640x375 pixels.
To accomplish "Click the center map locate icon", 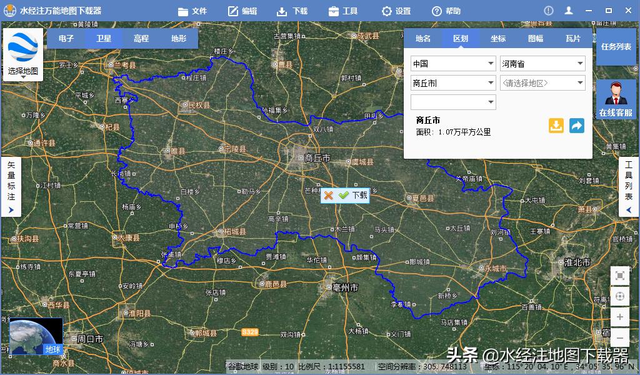I will pyautogui.click(x=620, y=297).
